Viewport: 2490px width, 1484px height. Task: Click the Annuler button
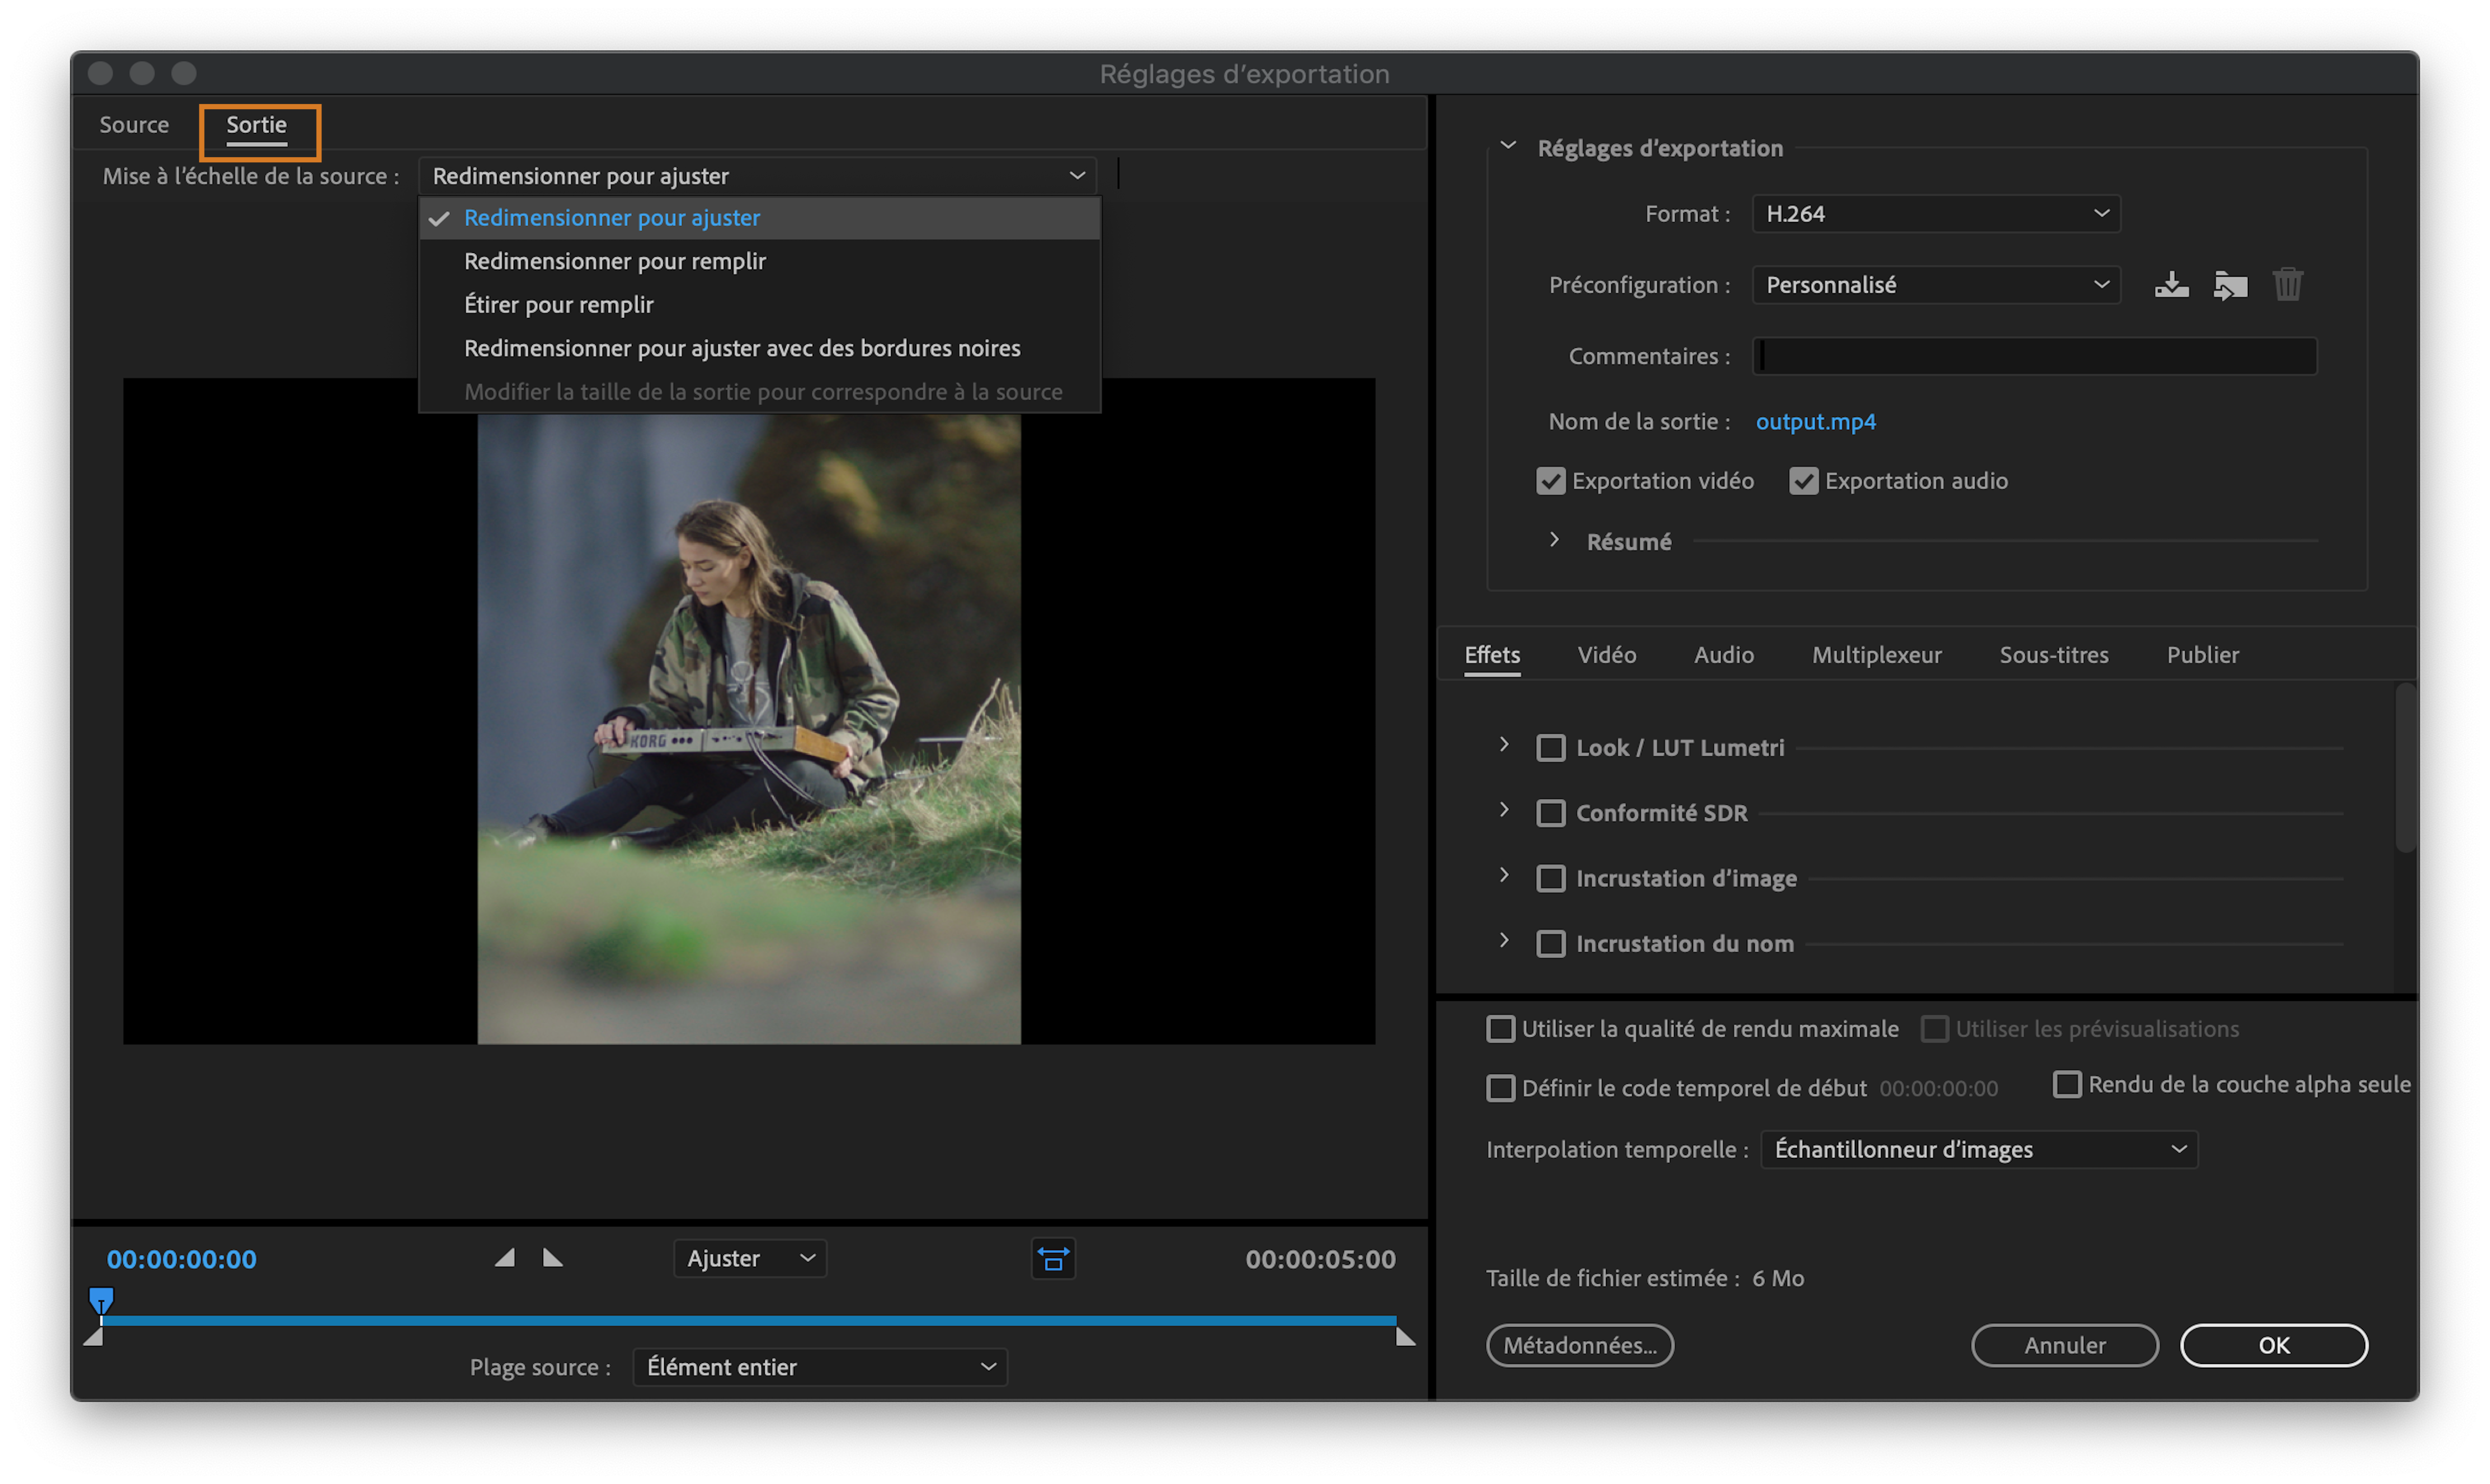[x=2064, y=1345]
